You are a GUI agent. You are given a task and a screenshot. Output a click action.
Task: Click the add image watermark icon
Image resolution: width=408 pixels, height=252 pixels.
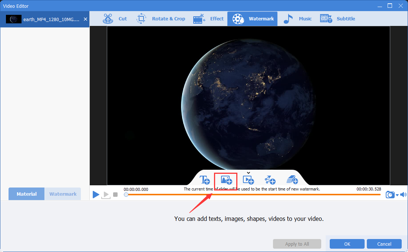coord(226,180)
